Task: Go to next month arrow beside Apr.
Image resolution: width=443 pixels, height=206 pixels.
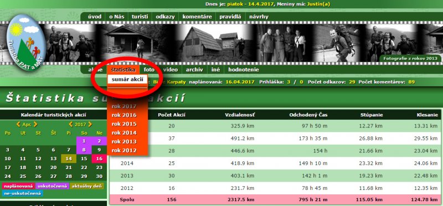Action: [x=35, y=124]
